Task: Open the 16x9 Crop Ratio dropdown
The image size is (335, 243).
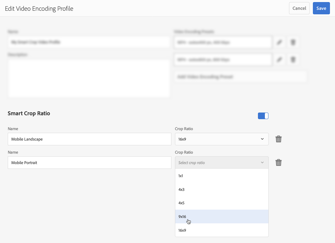Action: coord(222,139)
